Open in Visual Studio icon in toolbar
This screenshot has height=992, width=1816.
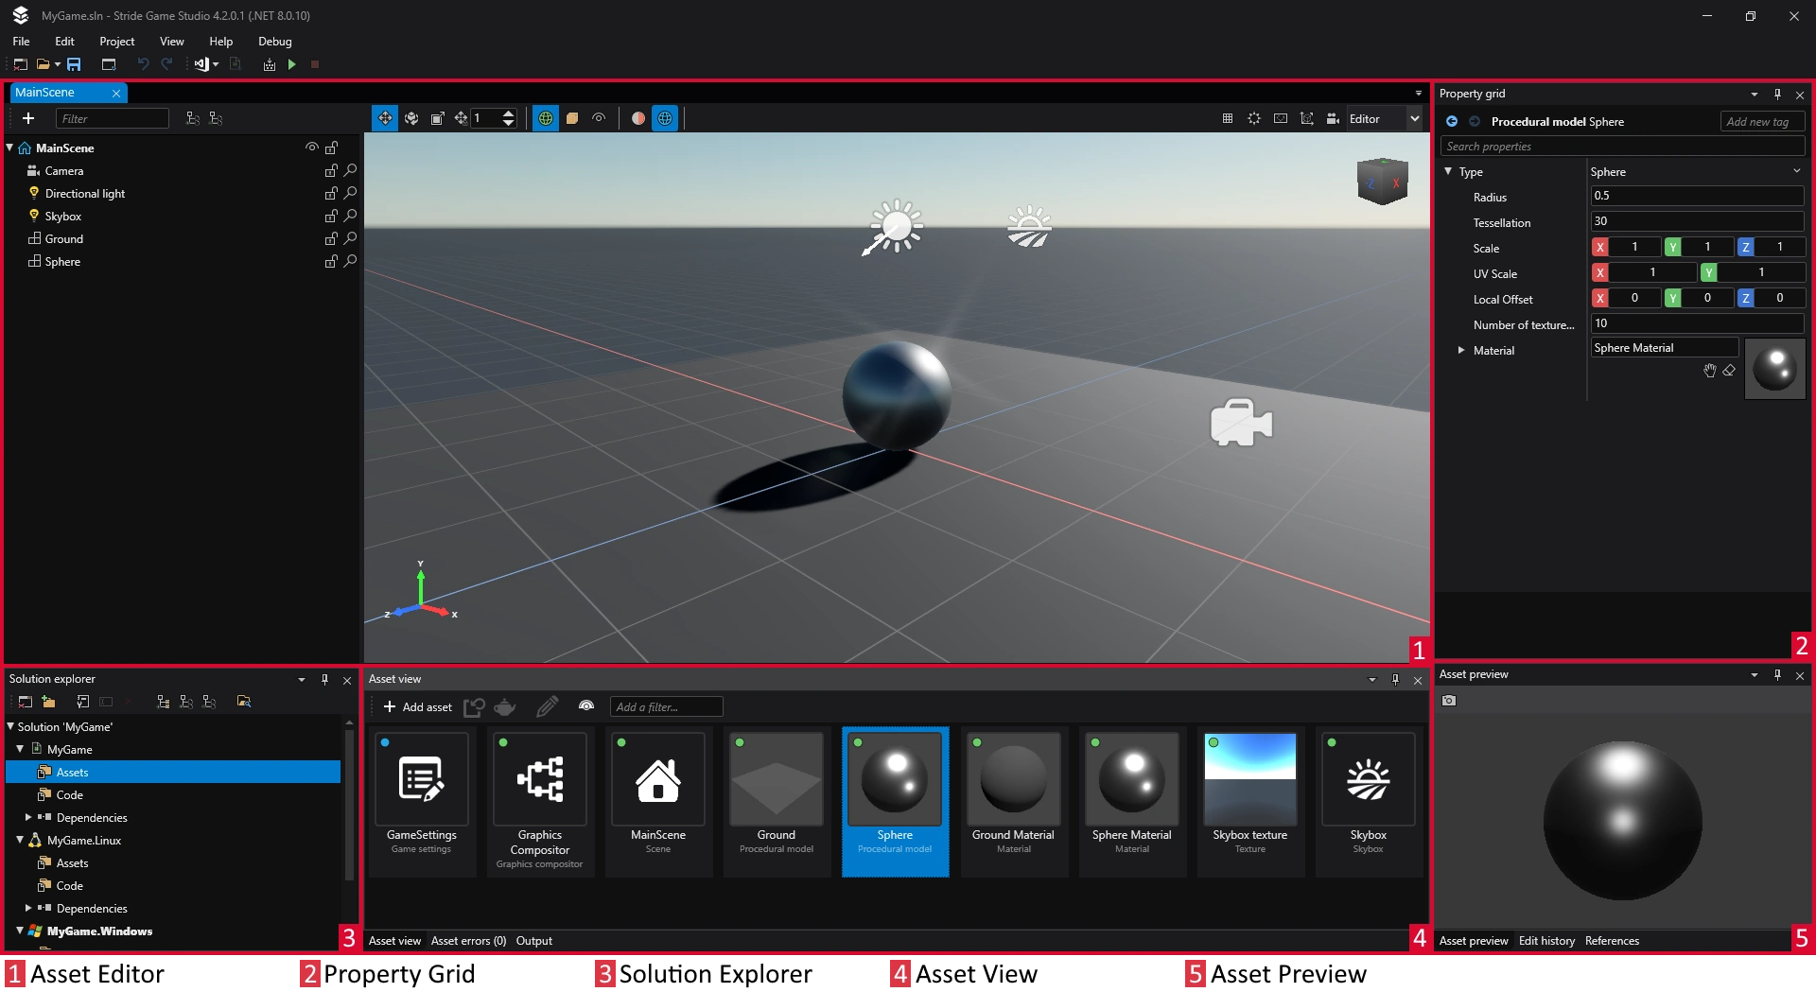click(201, 64)
